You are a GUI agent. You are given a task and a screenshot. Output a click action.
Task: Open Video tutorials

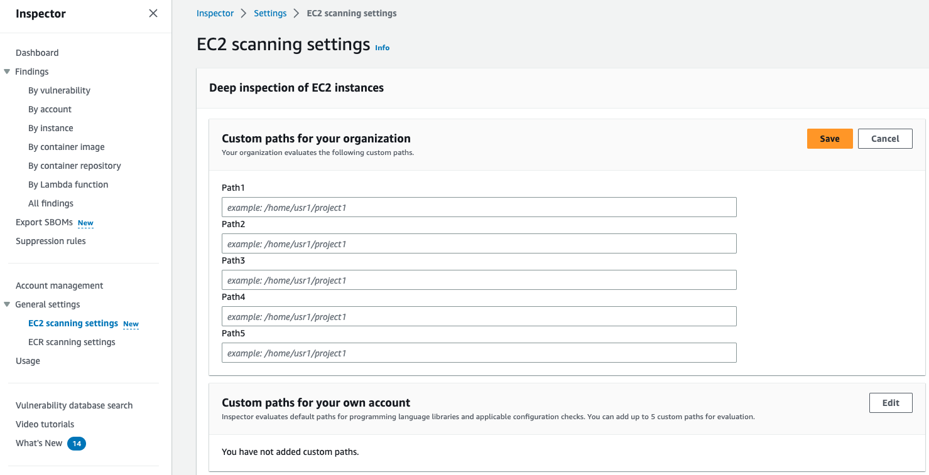(45, 424)
